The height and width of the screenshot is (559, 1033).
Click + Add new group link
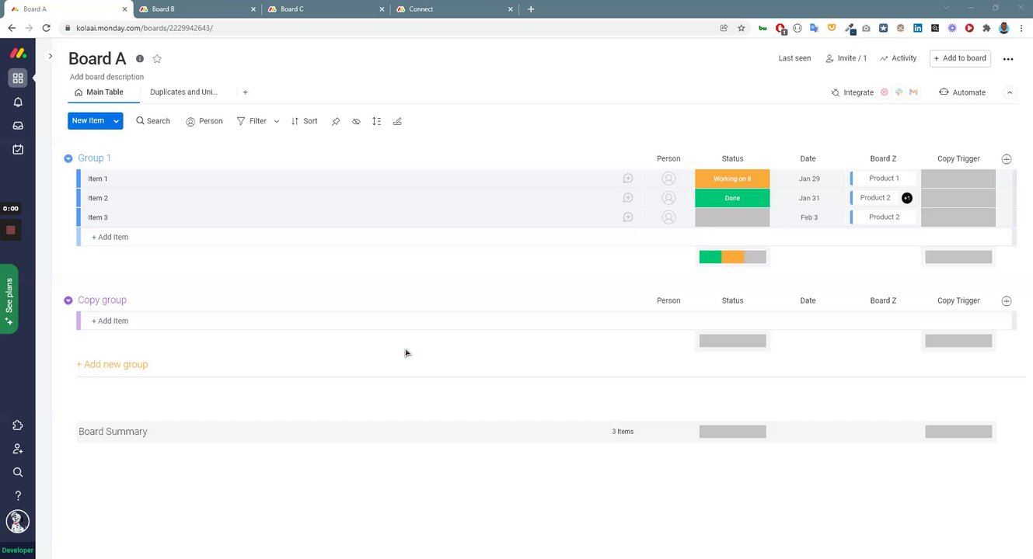pos(112,365)
